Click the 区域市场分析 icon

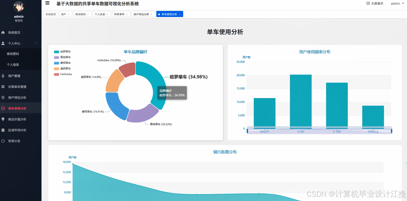coord(3,130)
